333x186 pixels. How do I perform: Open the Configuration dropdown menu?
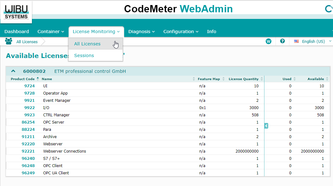pyautogui.click(x=181, y=32)
